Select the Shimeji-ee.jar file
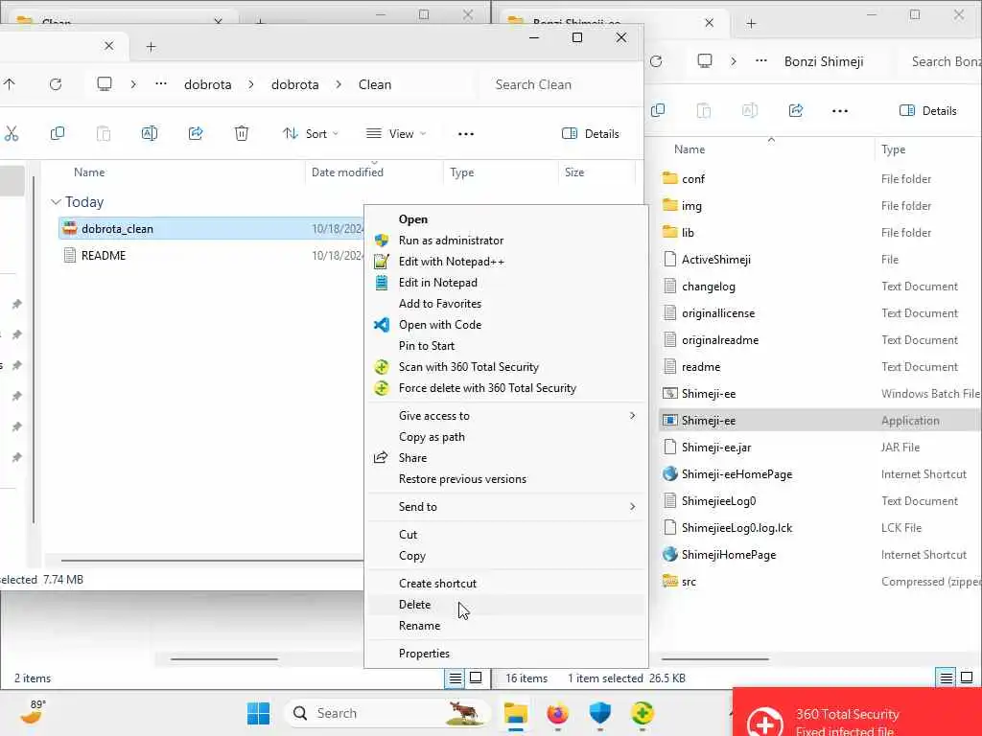 (715, 448)
